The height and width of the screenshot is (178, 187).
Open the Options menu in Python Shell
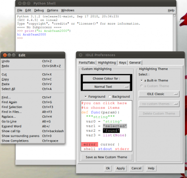click(x=52, y=10)
